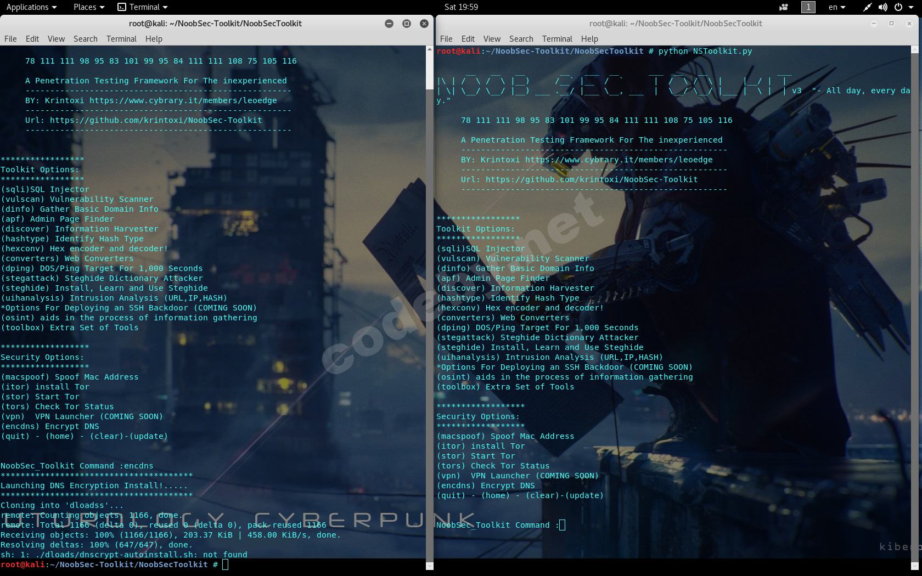Viewport: 922px width, 576px height.
Task: Click the workspace 1 indicator
Action: coord(808,7)
